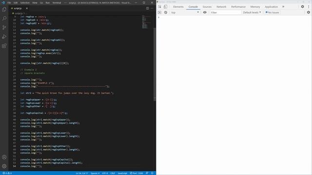
Task: Open the Default levels dropdown
Action: point(252,13)
